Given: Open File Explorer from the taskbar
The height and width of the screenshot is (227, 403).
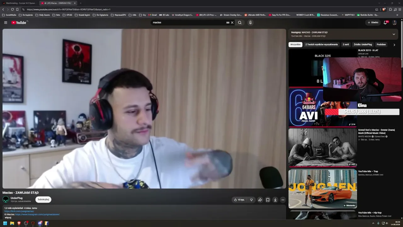Looking at the screenshot, I should 12,223.
